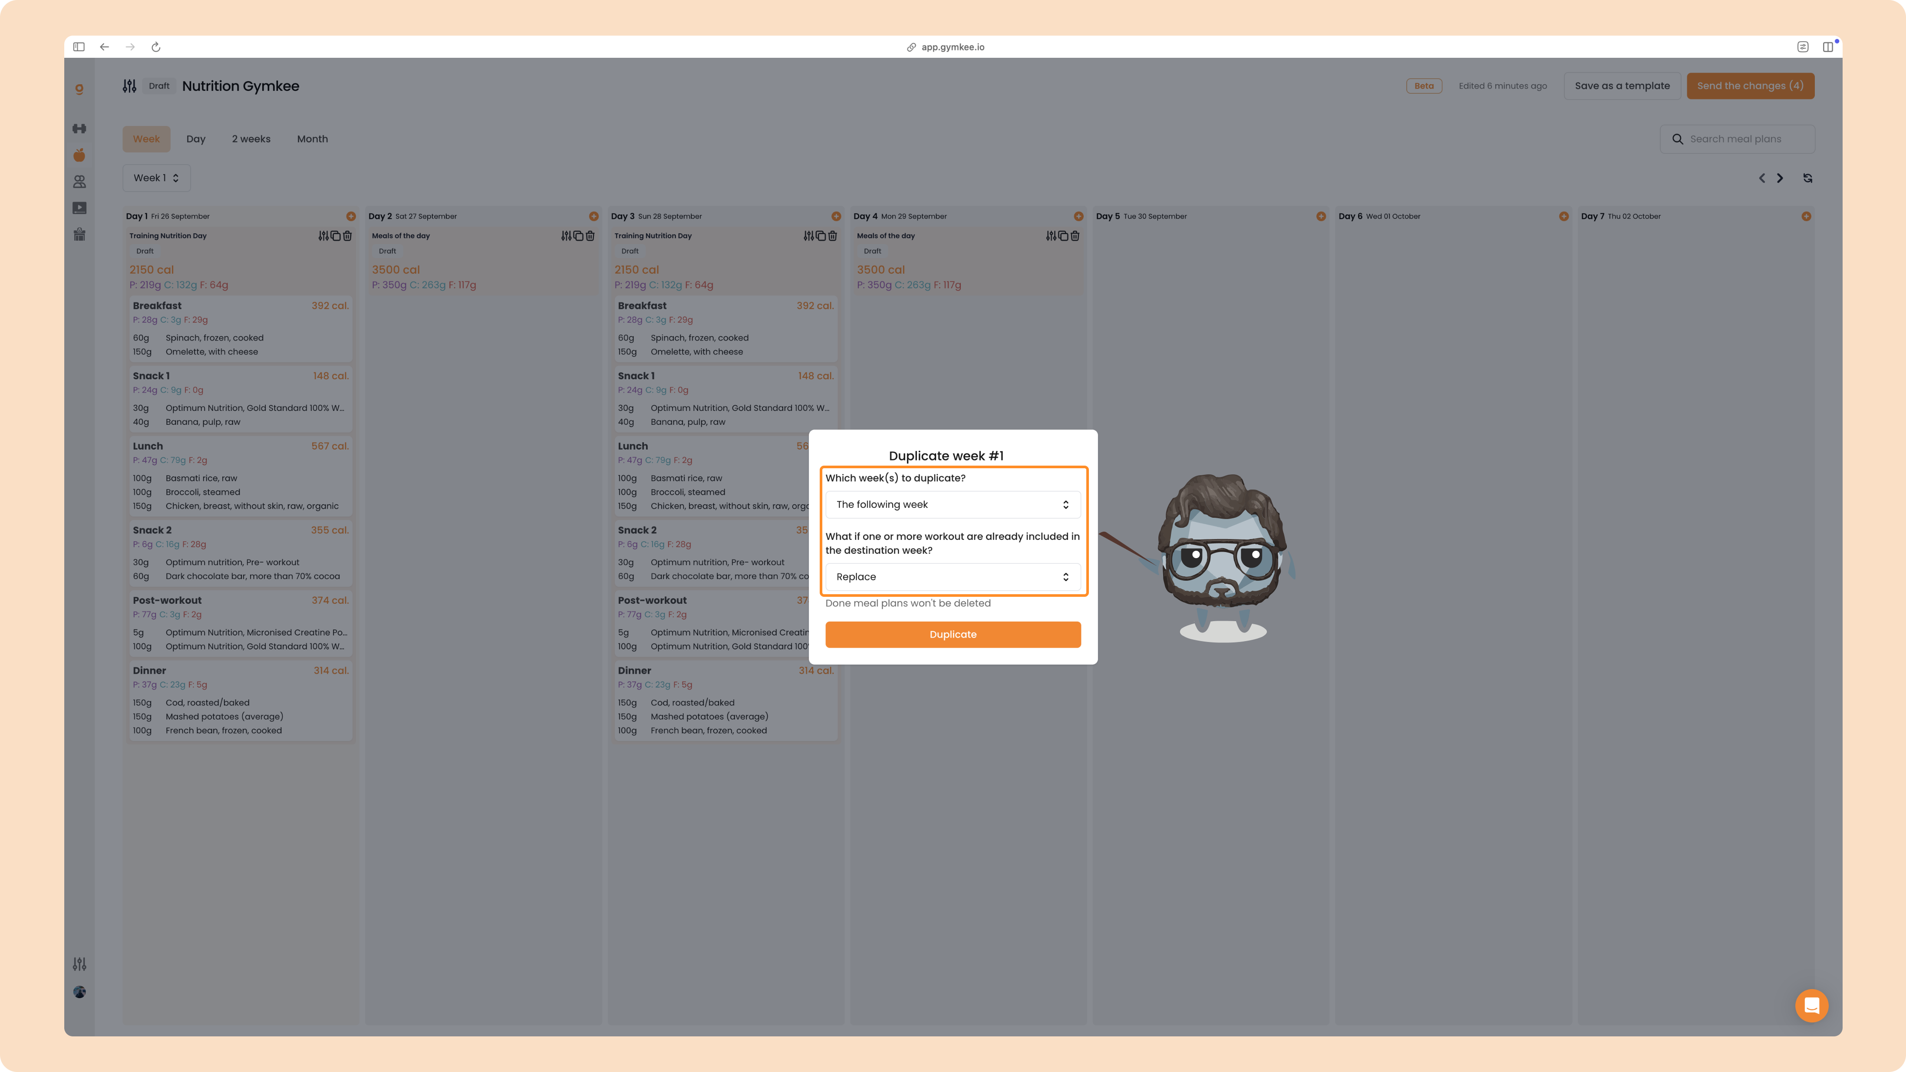Duplicate Day 1 Training Nutrition Day plan
This screenshot has height=1072, width=1906.
(335, 235)
